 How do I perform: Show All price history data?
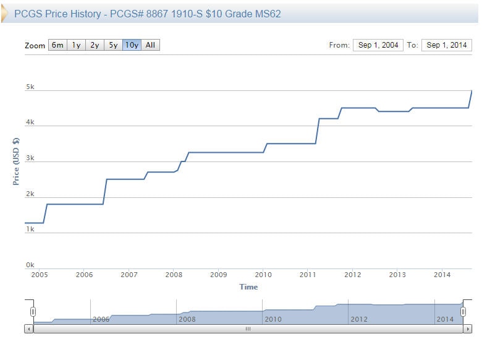pyautogui.click(x=150, y=45)
